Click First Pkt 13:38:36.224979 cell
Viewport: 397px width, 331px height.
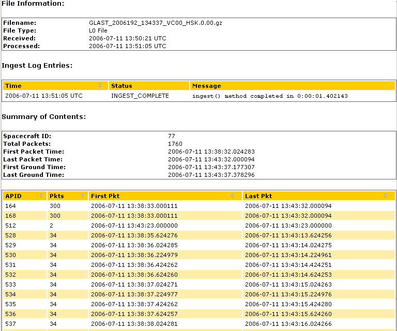point(134,255)
